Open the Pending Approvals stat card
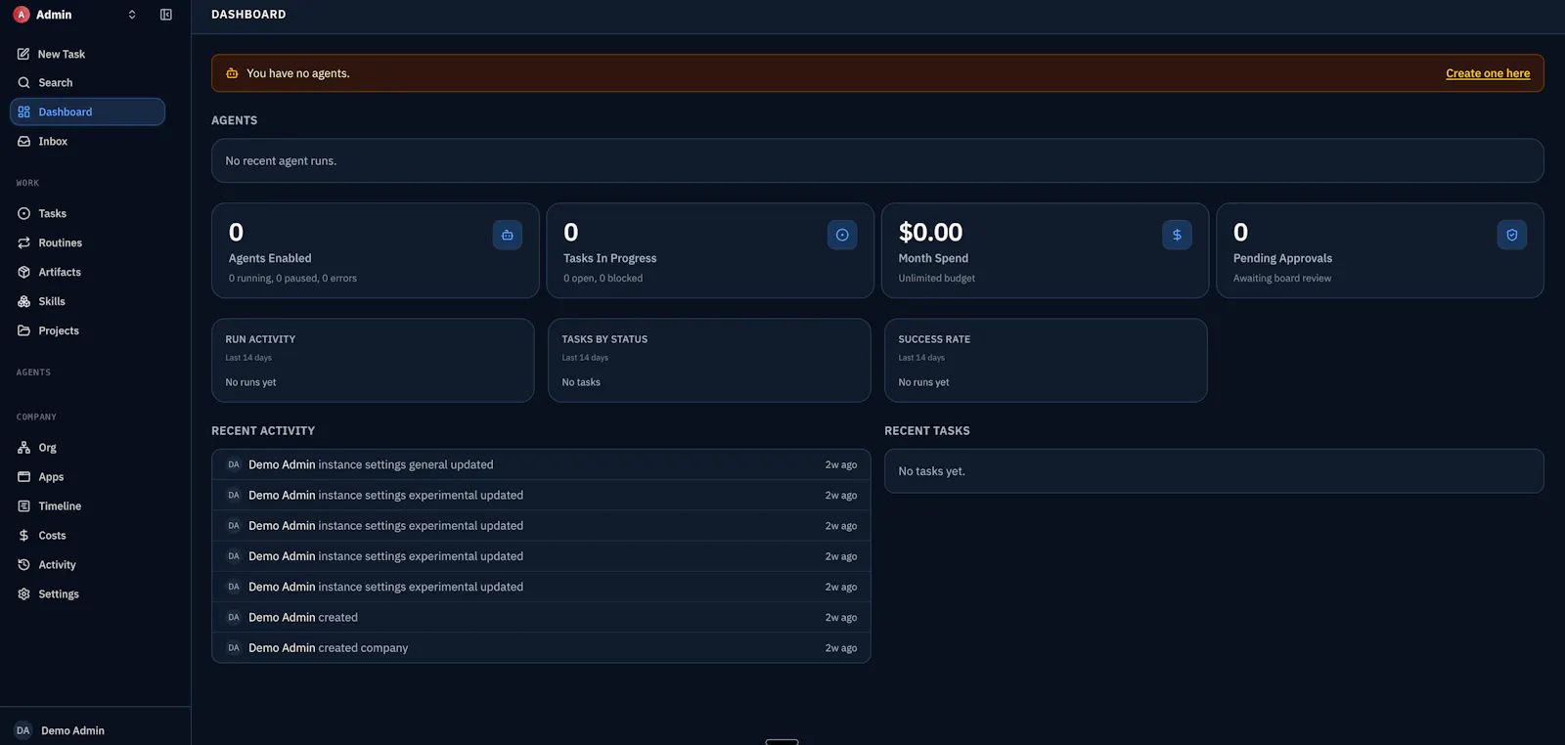The height and width of the screenshot is (745, 1565). click(x=1380, y=250)
